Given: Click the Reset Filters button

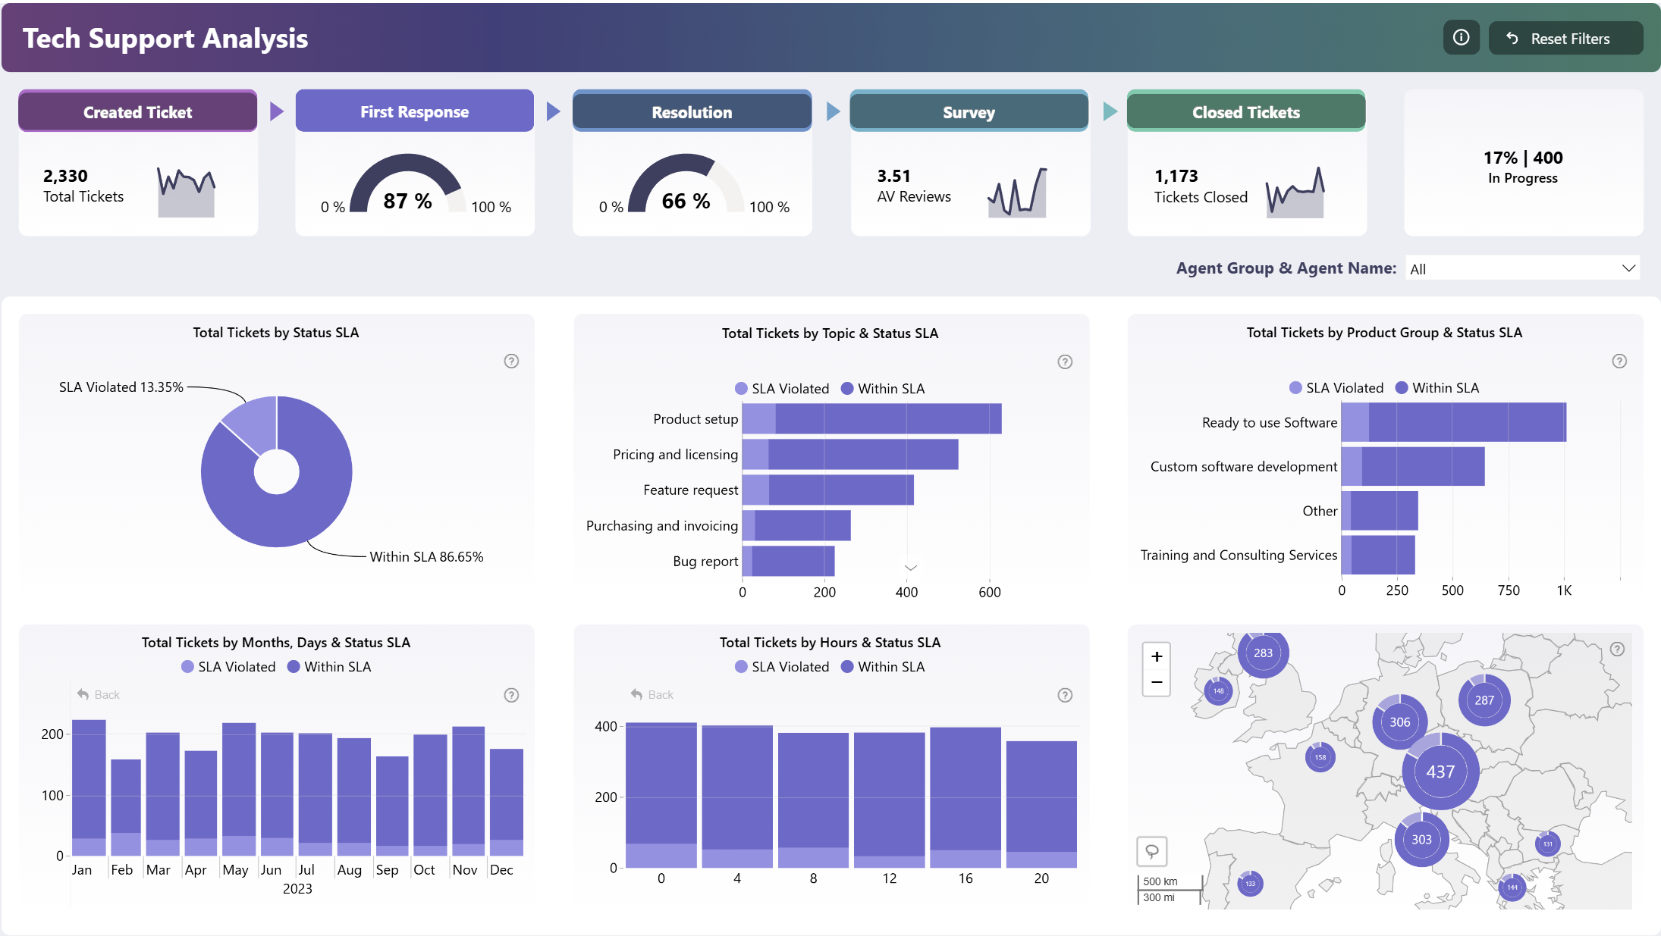Looking at the screenshot, I should tap(1565, 39).
